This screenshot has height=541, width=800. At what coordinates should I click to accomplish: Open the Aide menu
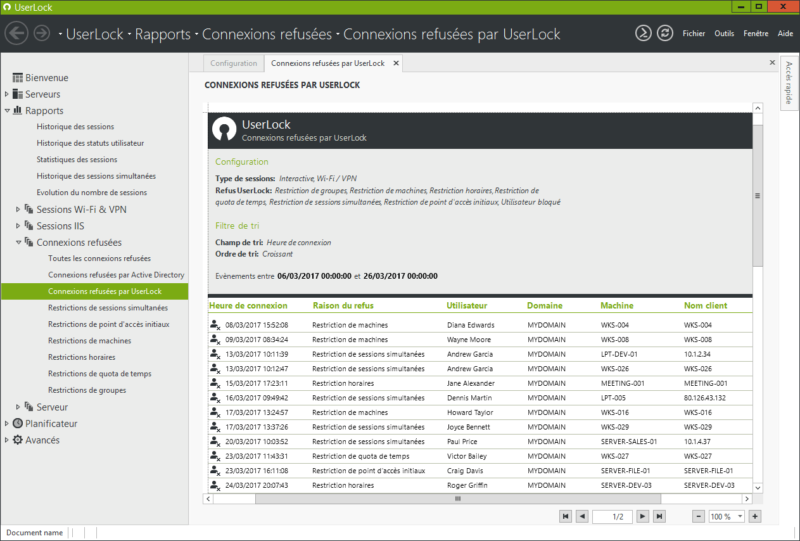click(785, 34)
